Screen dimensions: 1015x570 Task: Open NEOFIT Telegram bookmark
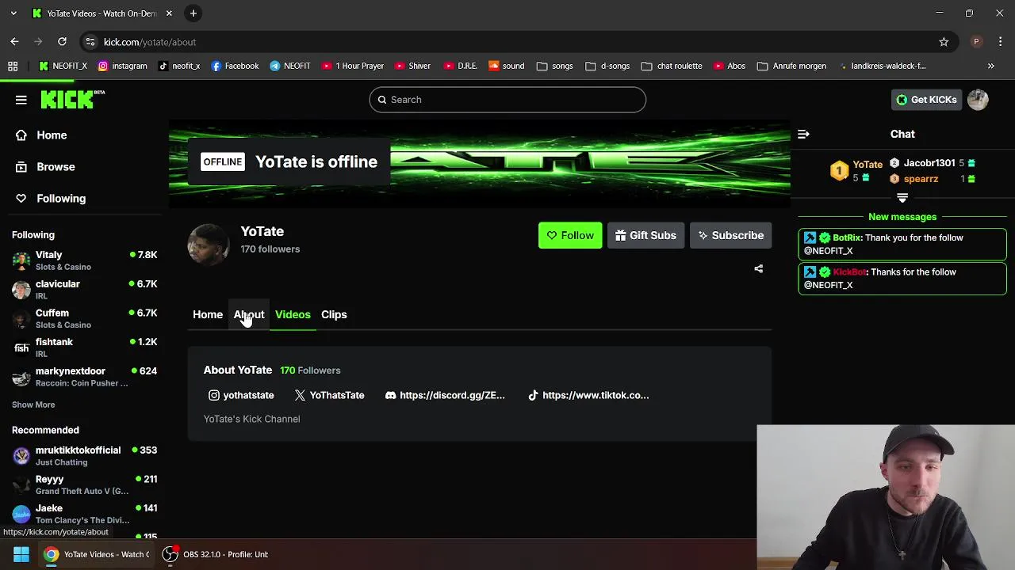tap(290, 66)
